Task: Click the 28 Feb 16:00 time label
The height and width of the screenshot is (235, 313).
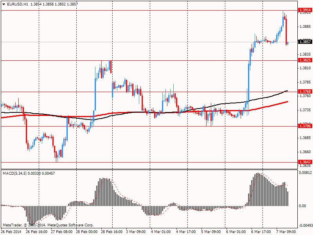Action: (112, 232)
